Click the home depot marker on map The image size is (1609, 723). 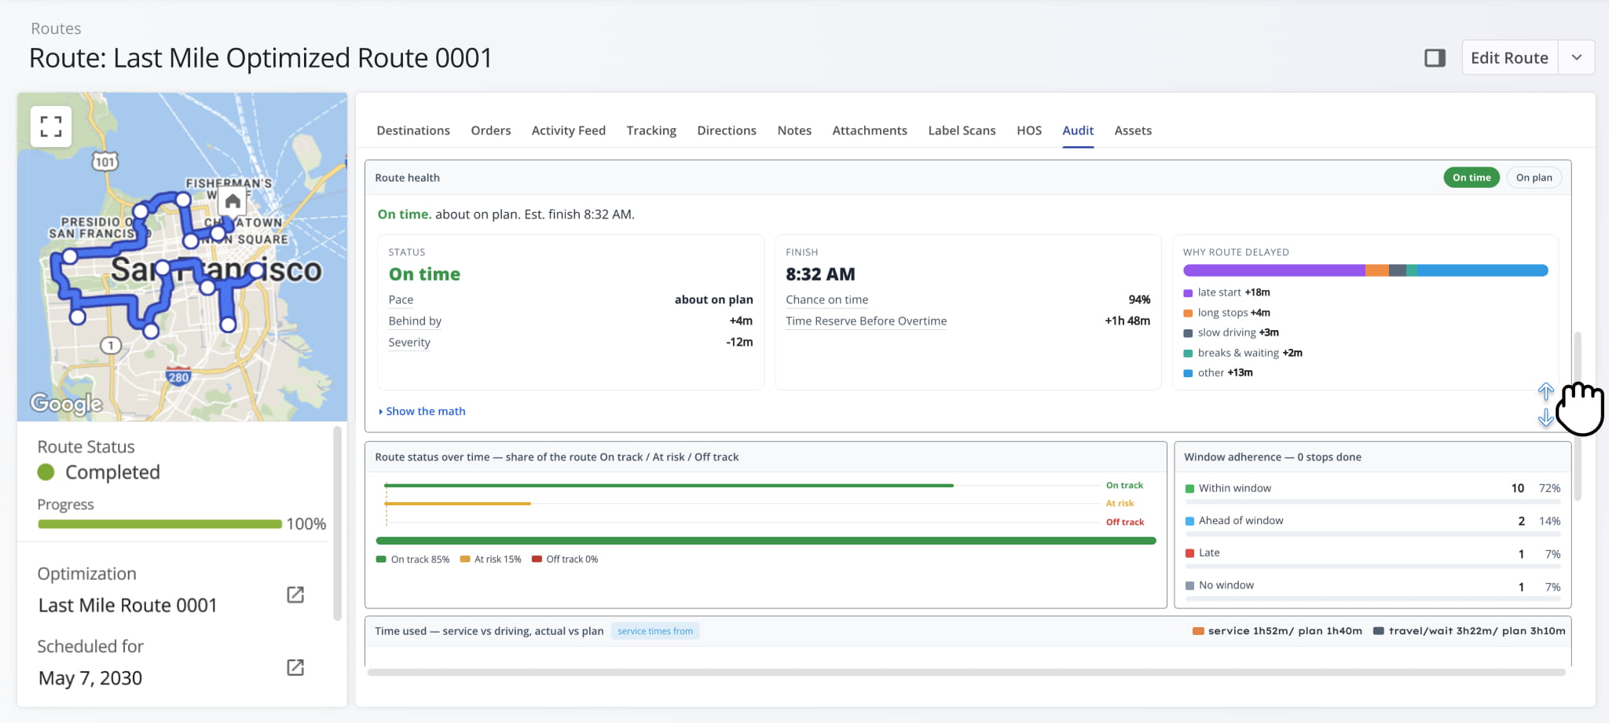pos(233,202)
